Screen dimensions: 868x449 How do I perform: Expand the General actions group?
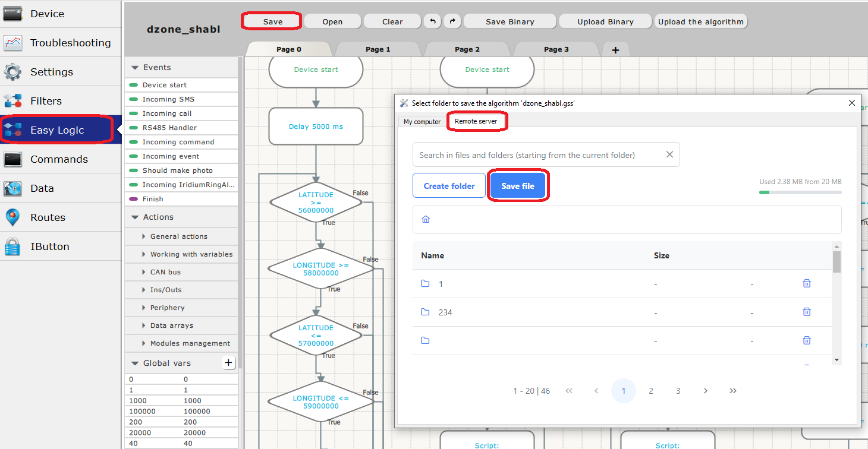(x=178, y=236)
